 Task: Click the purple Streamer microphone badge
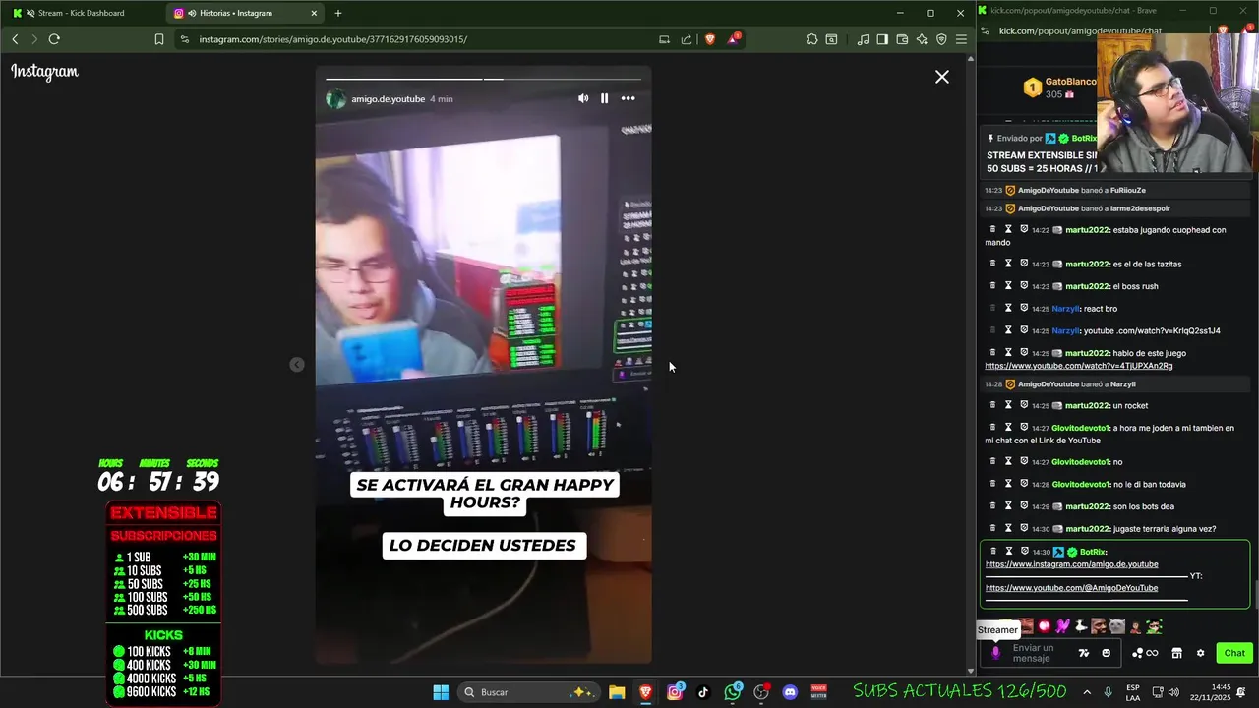(x=995, y=653)
